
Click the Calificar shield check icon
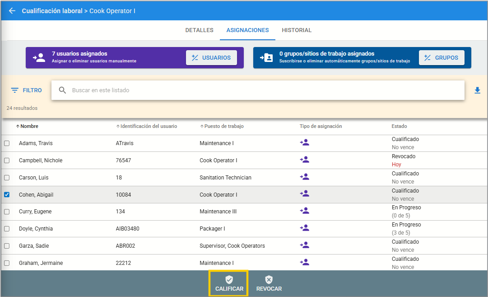tap(229, 280)
